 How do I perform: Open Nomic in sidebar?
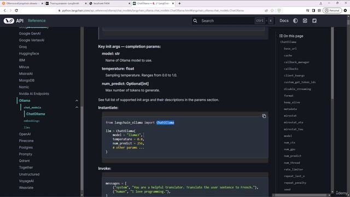(x=24, y=87)
